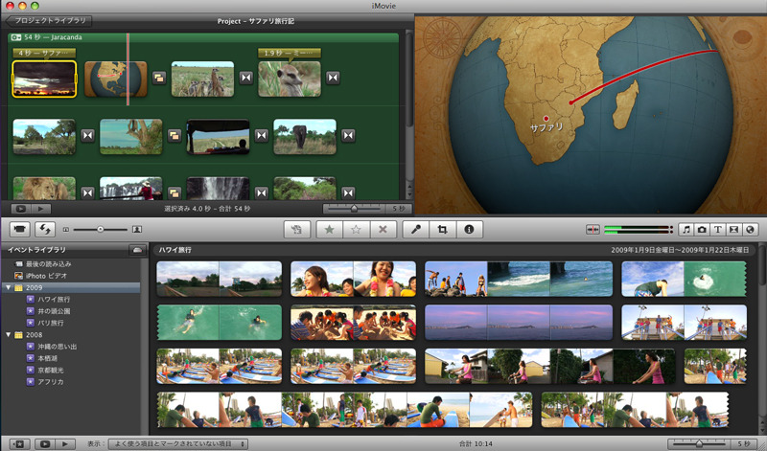Select the ハワイ旅行 event
Screen dimensions: 767x451
[54, 299]
